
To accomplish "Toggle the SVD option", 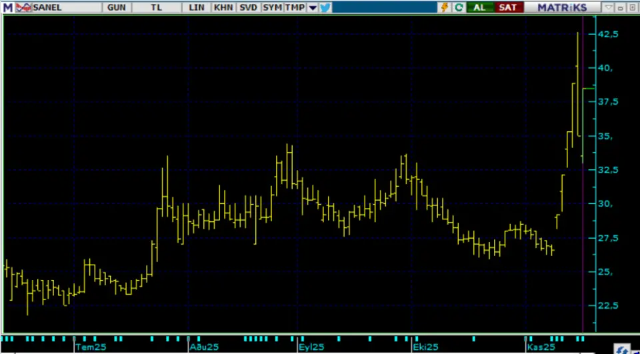I will 248,7.
